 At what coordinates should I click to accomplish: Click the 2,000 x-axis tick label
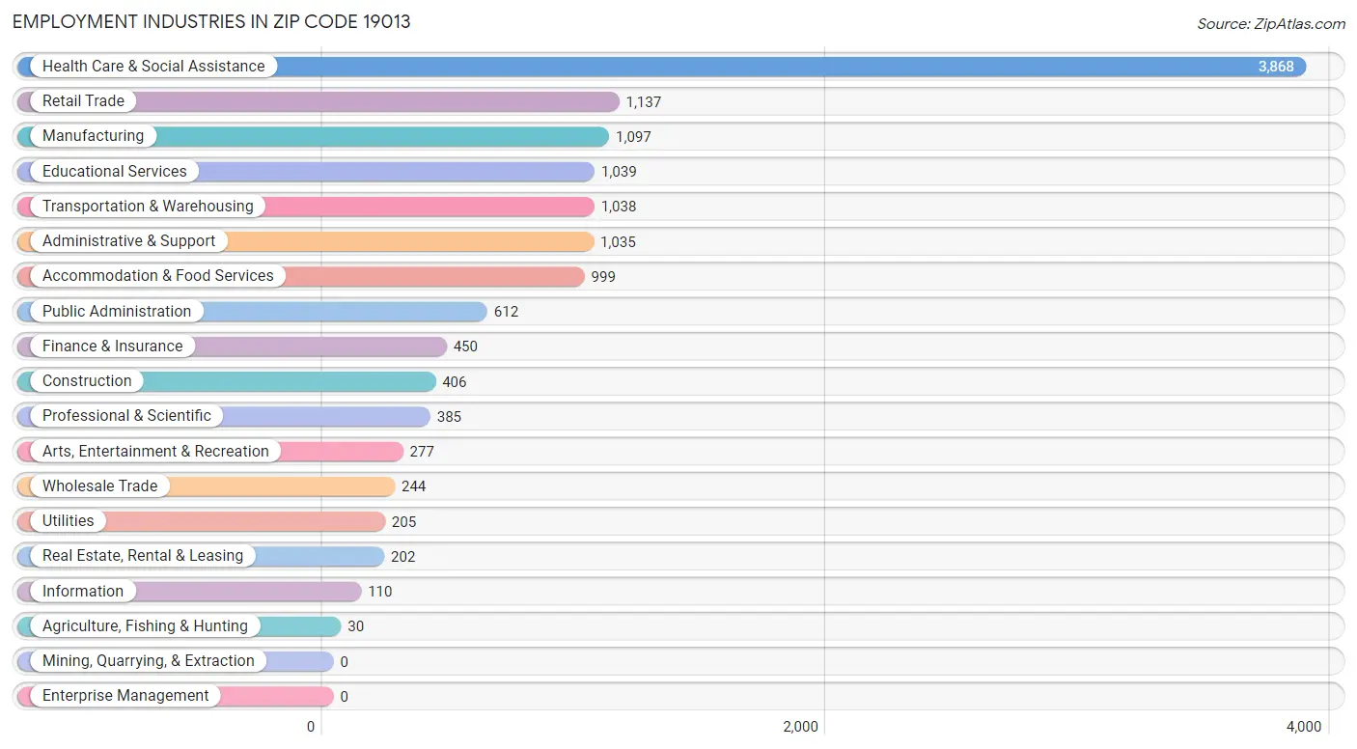click(x=801, y=727)
